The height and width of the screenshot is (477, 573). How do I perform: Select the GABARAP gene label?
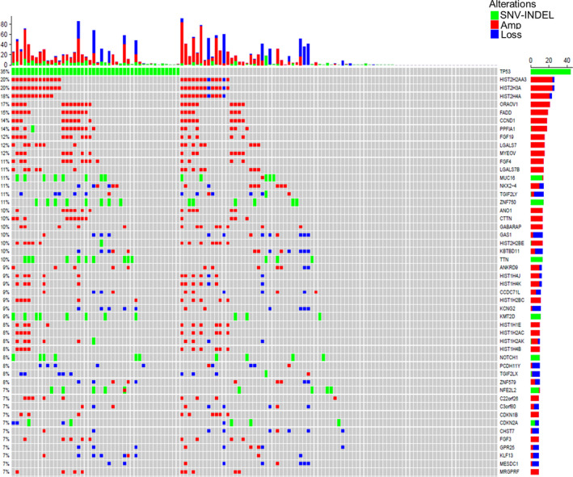pyautogui.click(x=509, y=227)
